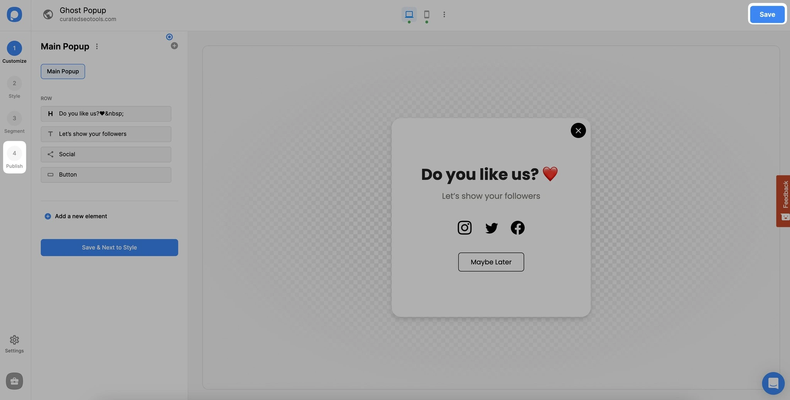
Task: Click the plus icon to add page
Action: pyautogui.click(x=174, y=46)
